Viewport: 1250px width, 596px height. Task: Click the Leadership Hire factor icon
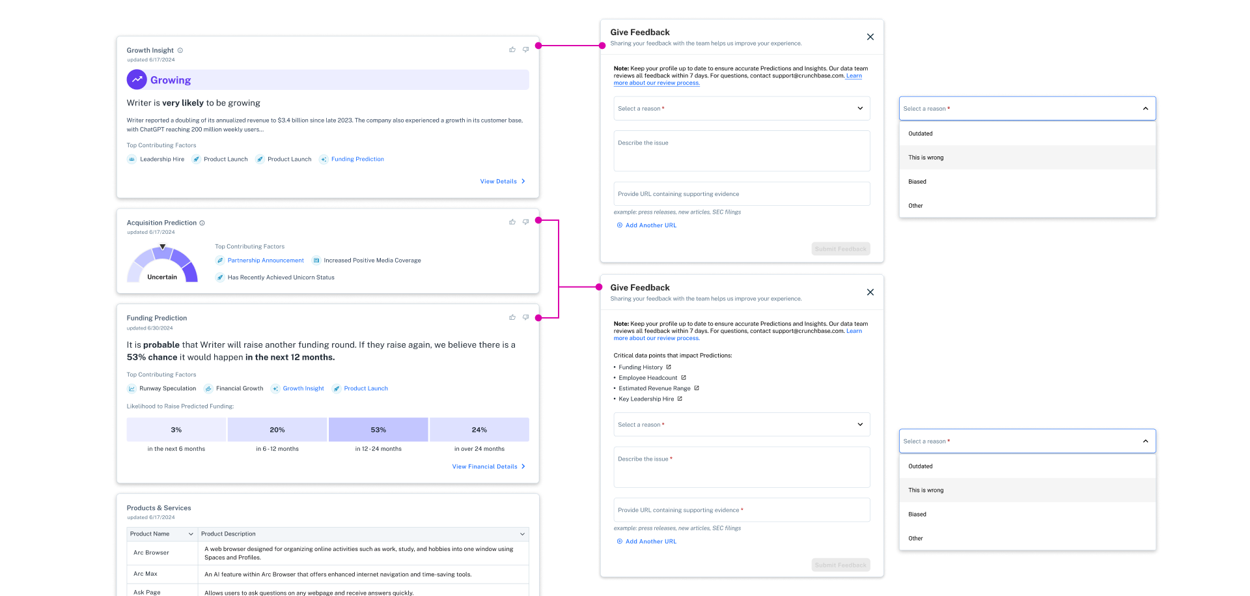(132, 159)
